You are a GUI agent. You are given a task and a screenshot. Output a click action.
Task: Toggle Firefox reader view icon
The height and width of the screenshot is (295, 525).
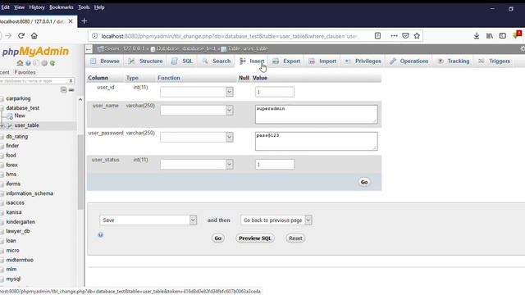coord(377,35)
